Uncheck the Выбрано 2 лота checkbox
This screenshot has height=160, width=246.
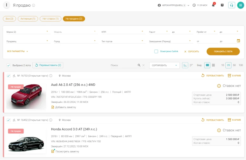tap(9, 65)
